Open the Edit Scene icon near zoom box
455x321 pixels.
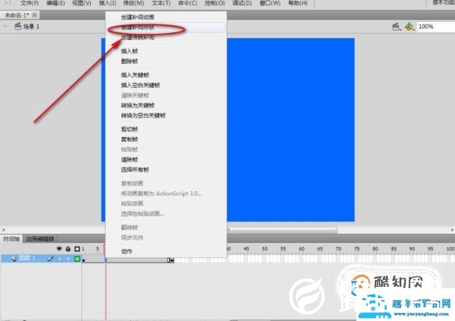(396, 26)
